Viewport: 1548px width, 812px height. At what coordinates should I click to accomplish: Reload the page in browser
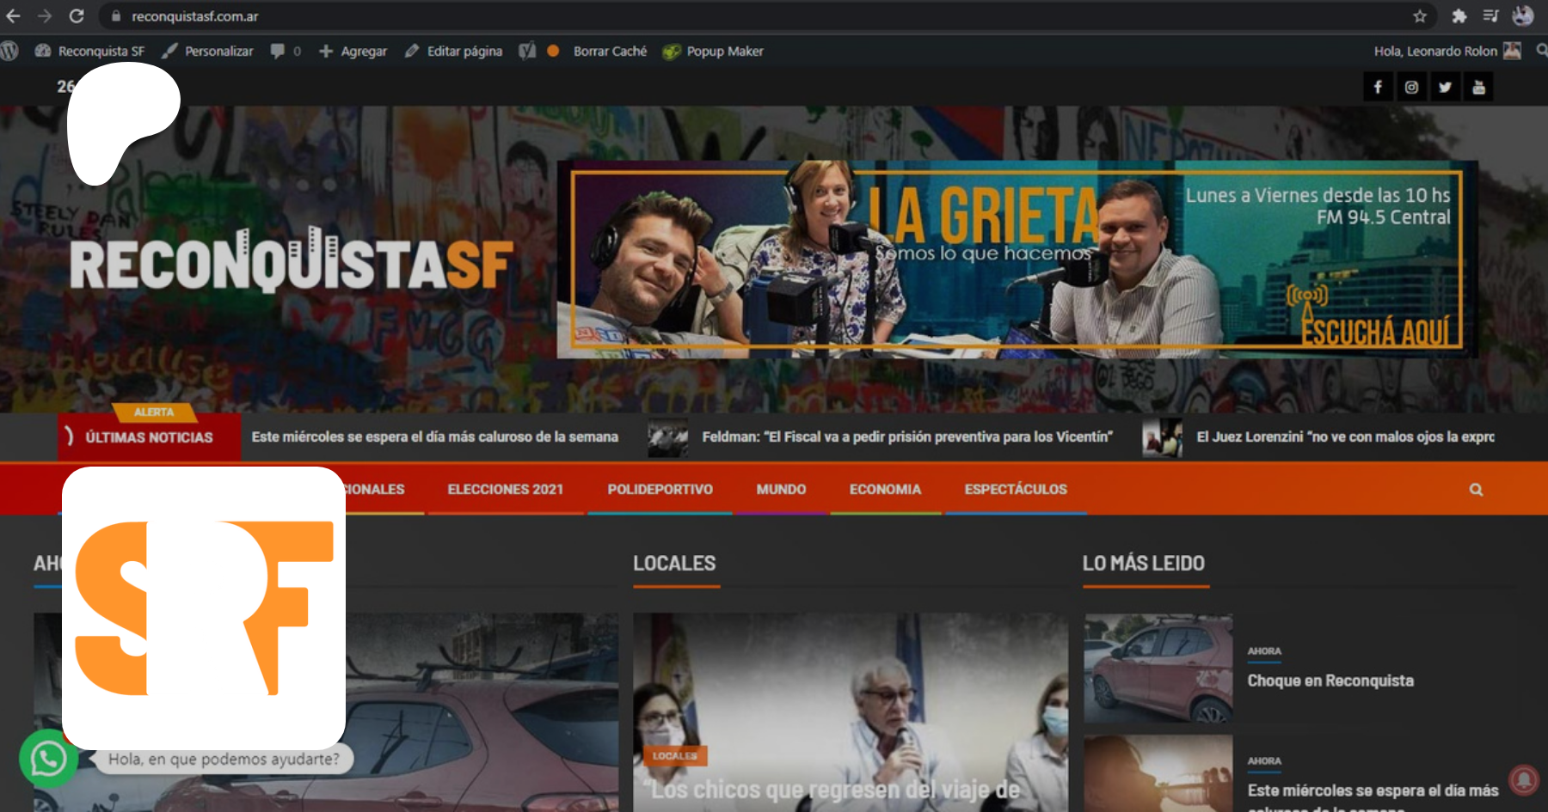coord(77,16)
